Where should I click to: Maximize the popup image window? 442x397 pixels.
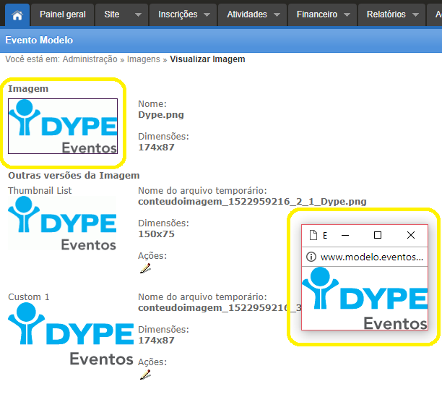378,235
